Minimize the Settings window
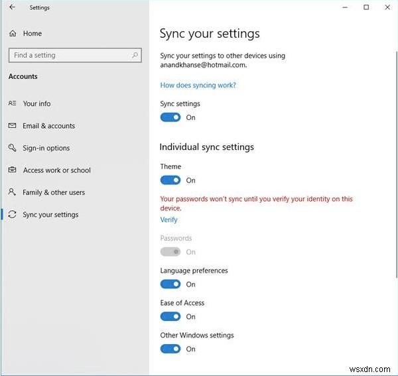 click(345, 7)
